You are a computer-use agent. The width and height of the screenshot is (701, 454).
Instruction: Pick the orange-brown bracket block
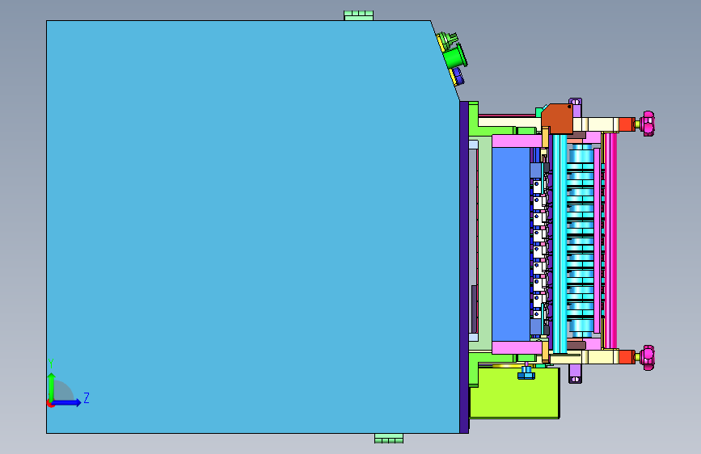pyautogui.click(x=558, y=119)
